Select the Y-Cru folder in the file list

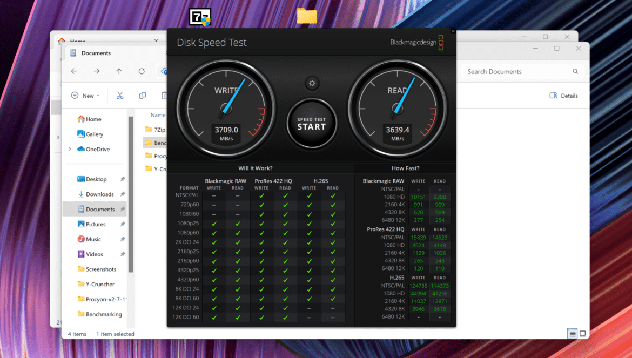point(156,168)
